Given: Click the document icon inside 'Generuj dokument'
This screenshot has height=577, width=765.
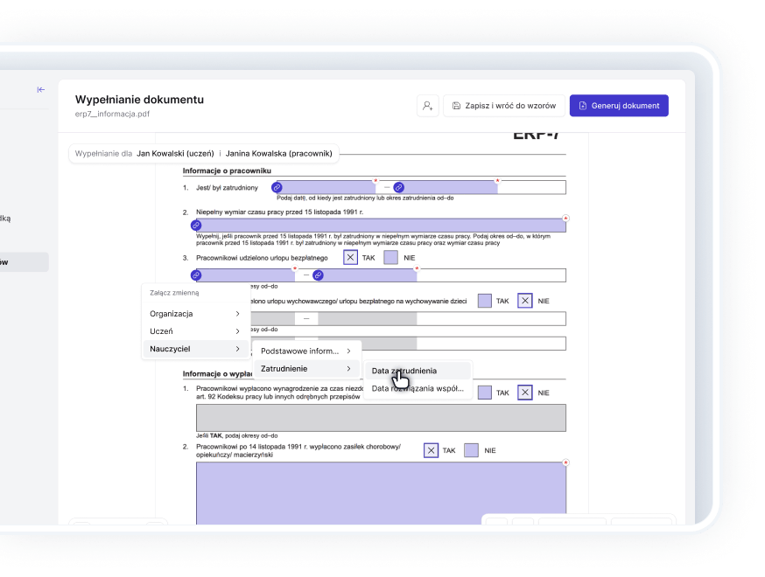Looking at the screenshot, I should (582, 105).
